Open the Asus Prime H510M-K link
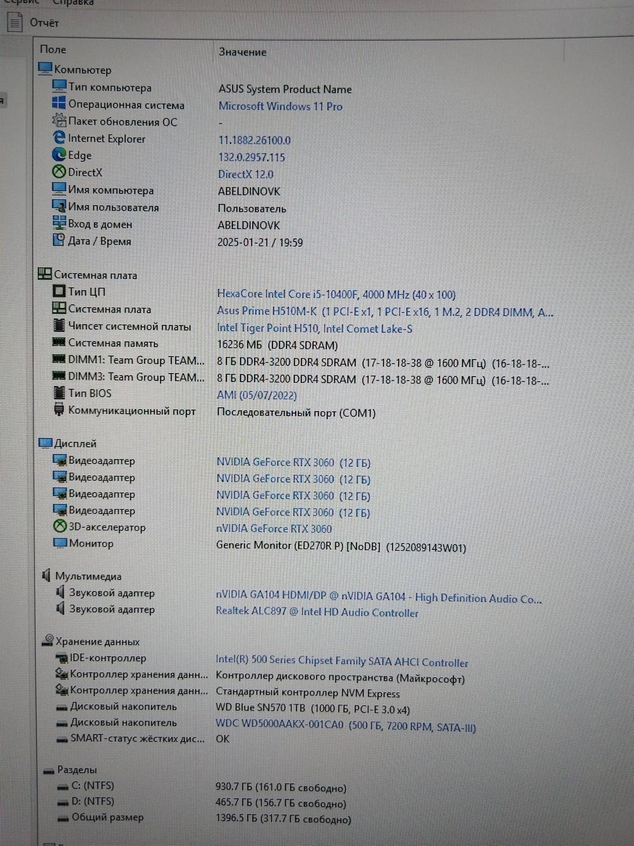The image size is (634, 846). coord(385,312)
